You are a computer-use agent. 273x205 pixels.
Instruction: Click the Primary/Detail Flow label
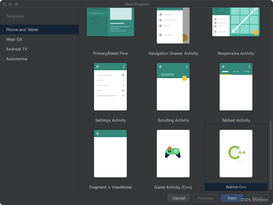[x=110, y=54]
